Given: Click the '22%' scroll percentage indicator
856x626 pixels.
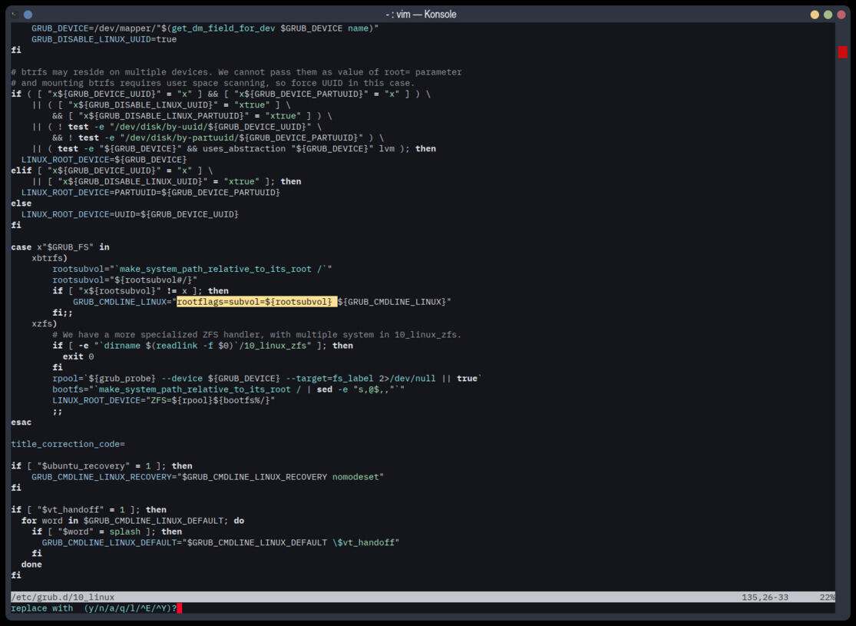Looking at the screenshot, I should pos(827,597).
